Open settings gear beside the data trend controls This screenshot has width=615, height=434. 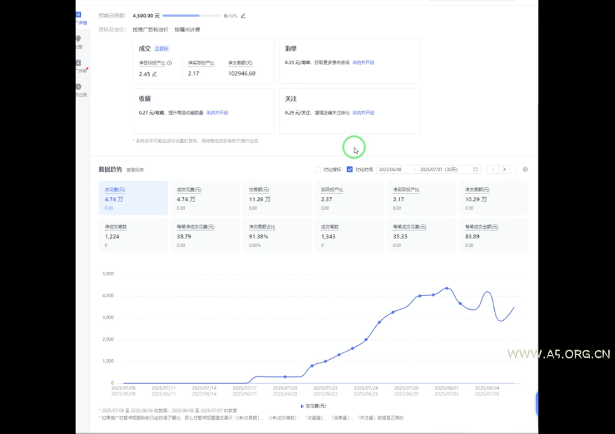[526, 168]
